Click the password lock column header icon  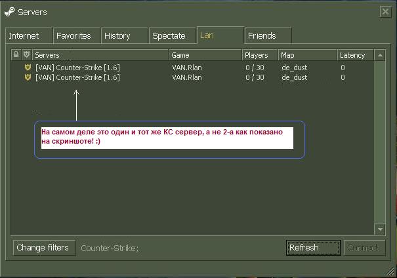[x=16, y=54]
